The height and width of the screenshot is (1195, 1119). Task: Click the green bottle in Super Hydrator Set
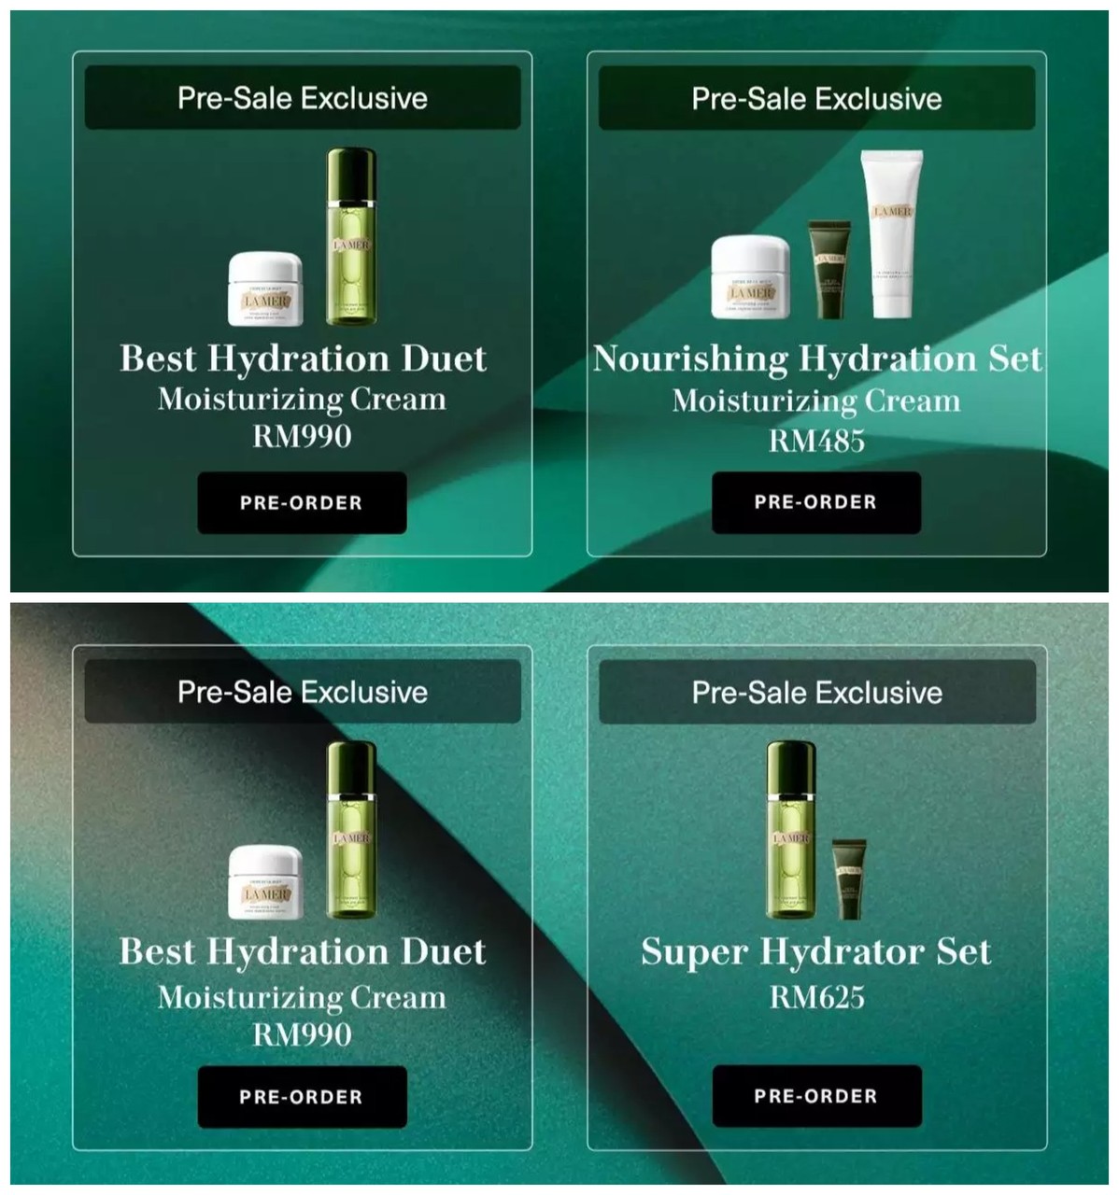[x=791, y=830]
